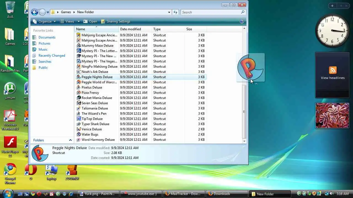Select NingPo MahJong Deluxe shortcut icon
353x198 pixels.
tap(79, 67)
